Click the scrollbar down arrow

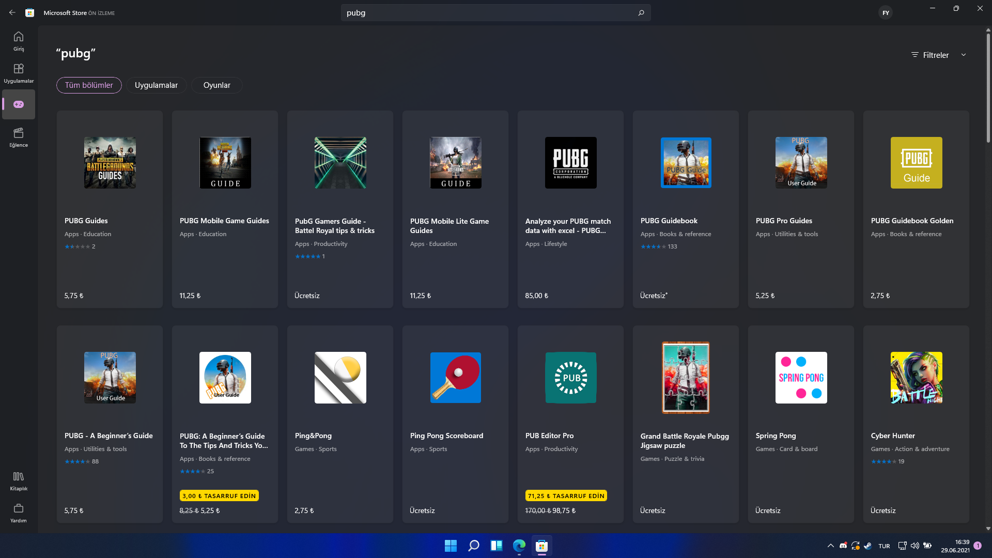tap(988, 529)
